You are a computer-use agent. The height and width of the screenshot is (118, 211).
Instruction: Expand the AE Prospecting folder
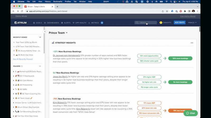tap(13, 85)
